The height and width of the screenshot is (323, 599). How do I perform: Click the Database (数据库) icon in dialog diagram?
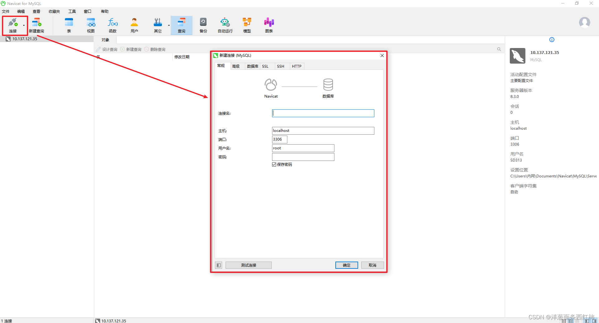[328, 84]
